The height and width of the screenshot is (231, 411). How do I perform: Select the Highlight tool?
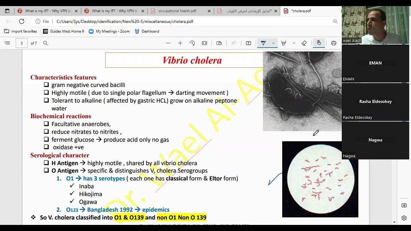(284, 43)
